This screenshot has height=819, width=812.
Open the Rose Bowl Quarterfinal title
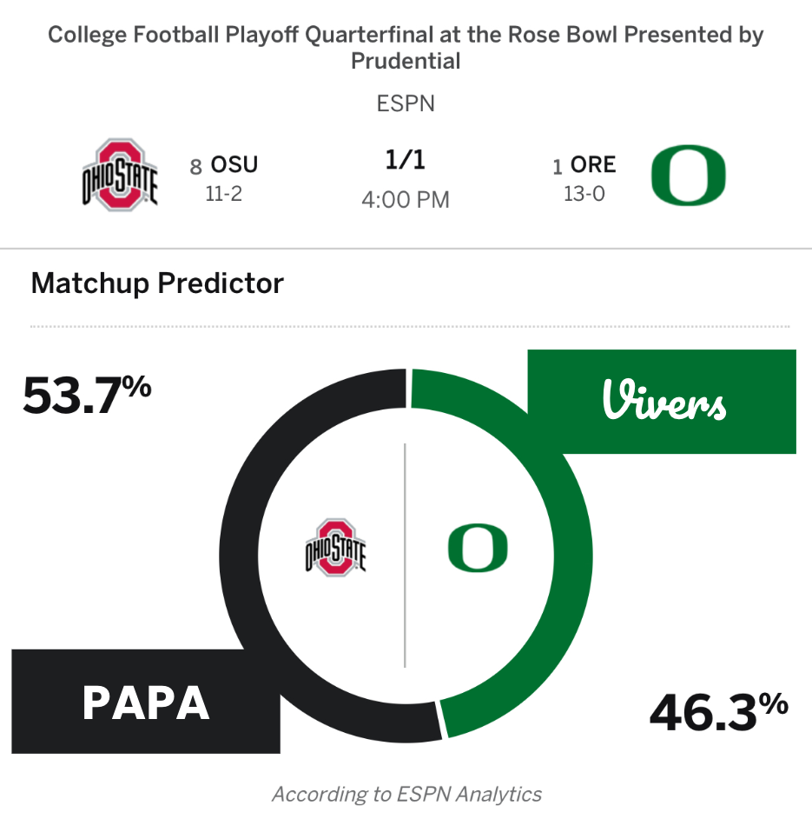point(406,48)
